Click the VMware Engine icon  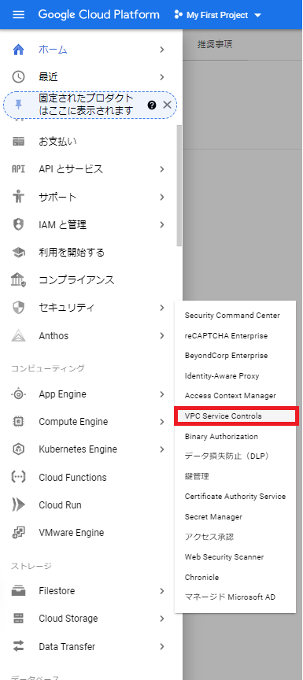pos(18,532)
